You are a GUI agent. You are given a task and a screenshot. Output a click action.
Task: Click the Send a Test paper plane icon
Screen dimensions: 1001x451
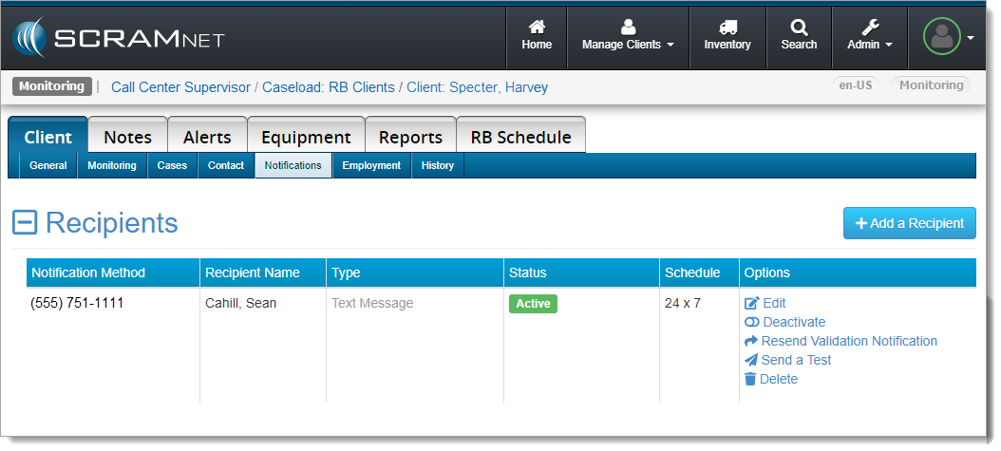click(751, 360)
